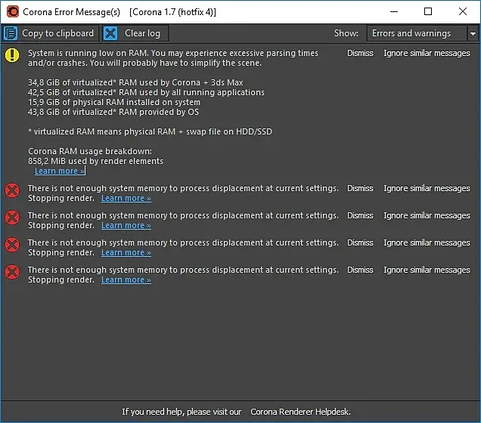Click the 'Corona RAM usage breakdown:' heading
Screen dimensions: 481x423
(x=90, y=151)
